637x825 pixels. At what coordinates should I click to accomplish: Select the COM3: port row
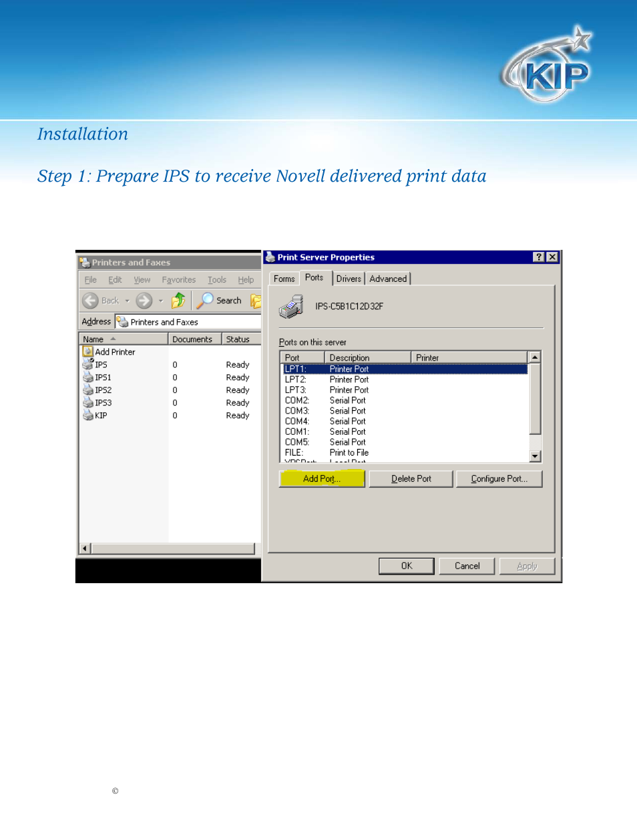[405, 411]
